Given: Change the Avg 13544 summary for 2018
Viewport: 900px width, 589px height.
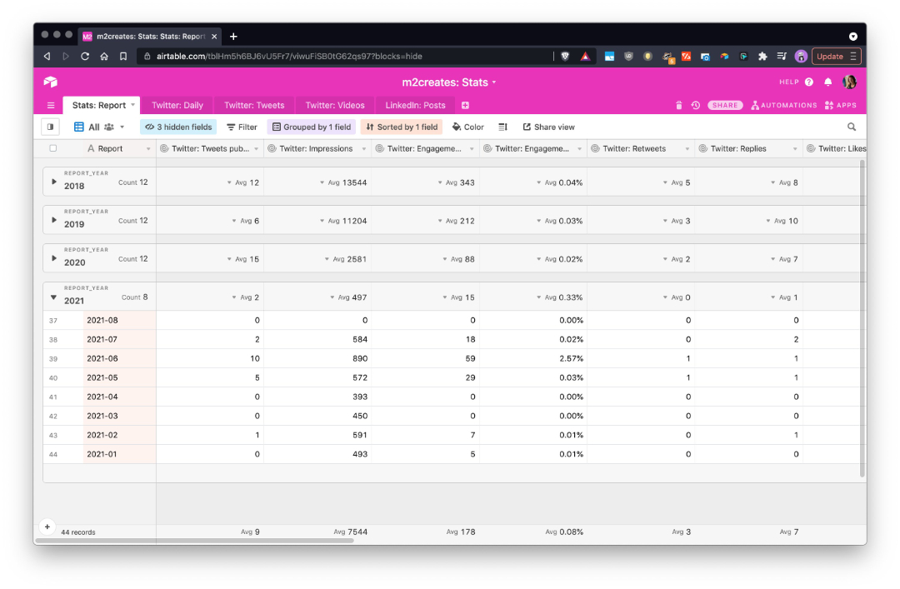Looking at the screenshot, I should (343, 182).
